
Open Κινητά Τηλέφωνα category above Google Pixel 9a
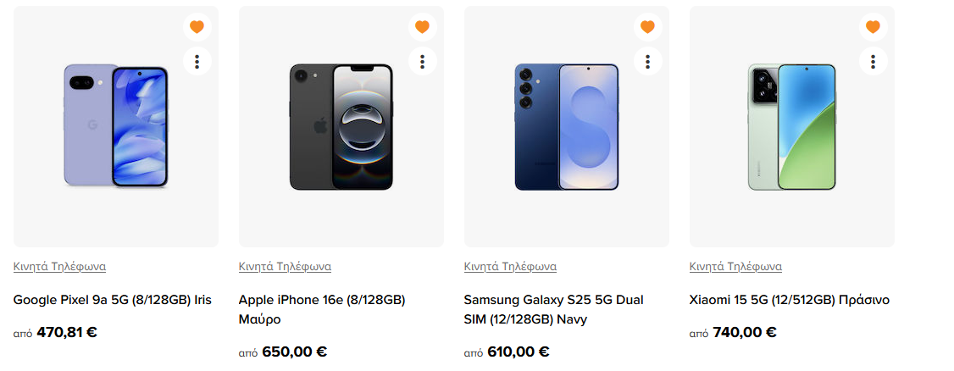(59, 267)
